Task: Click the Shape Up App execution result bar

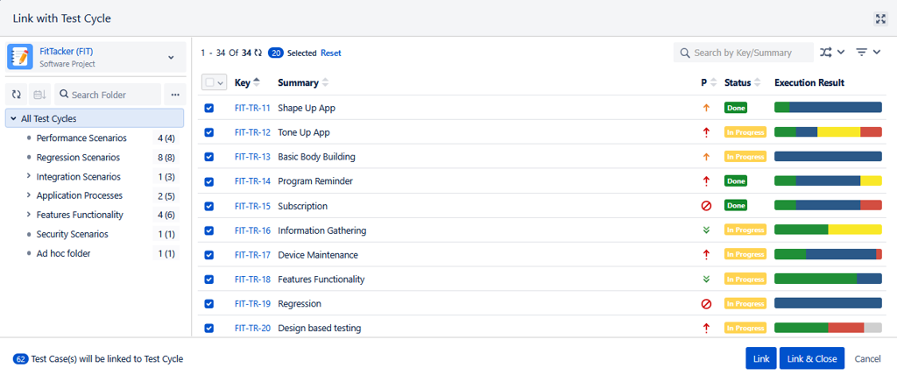Action: pos(828,107)
